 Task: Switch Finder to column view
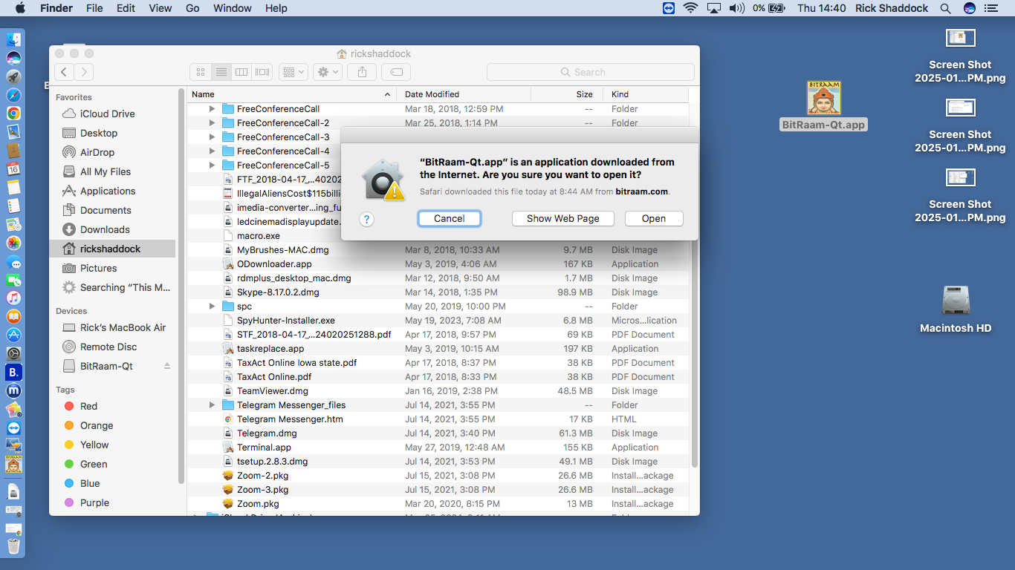click(x=241, y=72)
